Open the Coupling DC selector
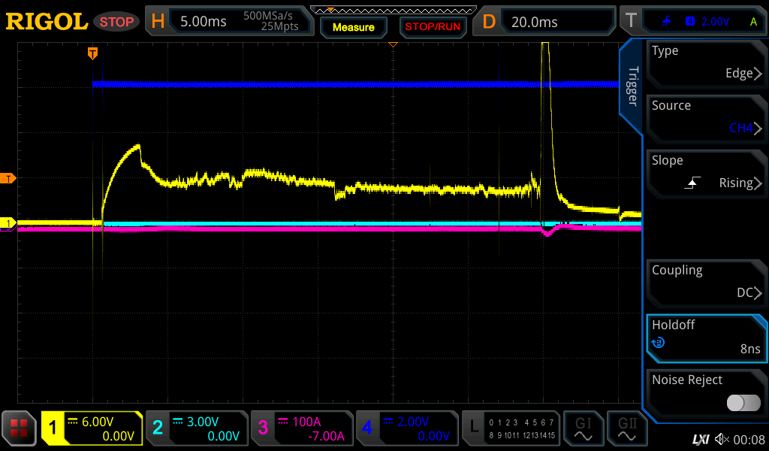 tap(706, 282)
